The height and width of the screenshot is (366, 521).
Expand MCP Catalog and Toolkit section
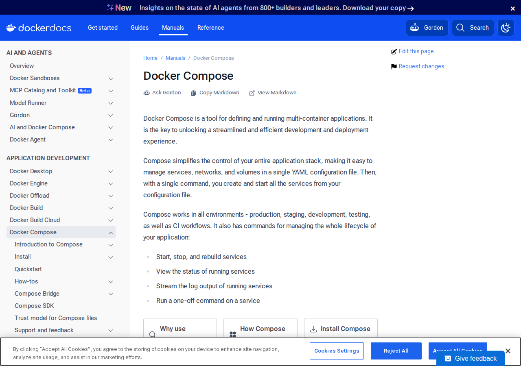(x=111, y=91)
